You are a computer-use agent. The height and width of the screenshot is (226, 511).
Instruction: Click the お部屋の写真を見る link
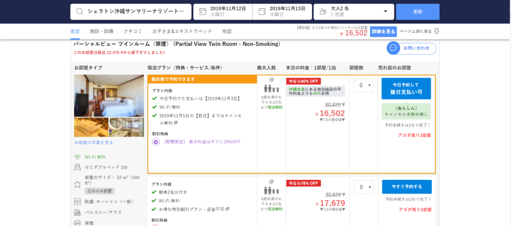click(x=94, y=143)
